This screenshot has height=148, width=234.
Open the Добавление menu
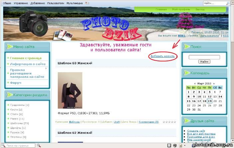point(38,3)
